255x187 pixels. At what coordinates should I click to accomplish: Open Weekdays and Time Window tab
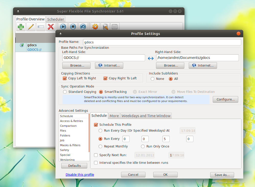click(146, 116)
